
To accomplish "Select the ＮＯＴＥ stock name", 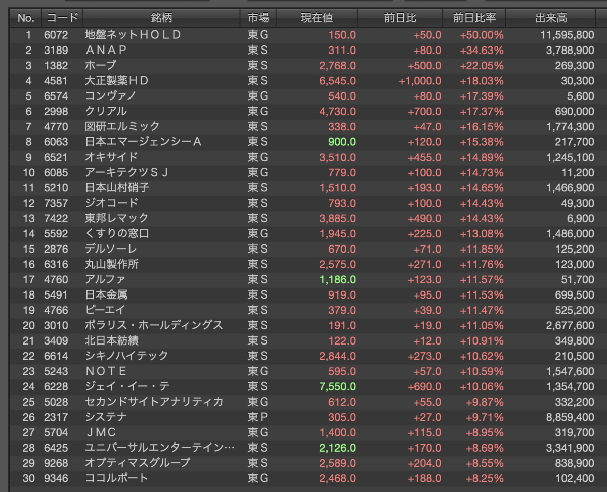I will (x=106, y=371).
